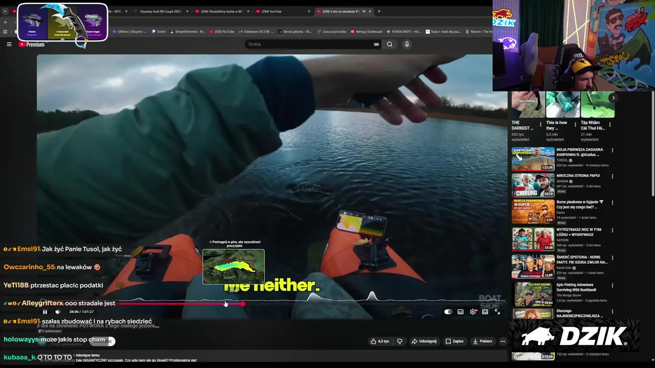Click the red scrubber handle on timeline
This screenshot has width=655, height=368.
pyautogui.click(x=243, y=304)
